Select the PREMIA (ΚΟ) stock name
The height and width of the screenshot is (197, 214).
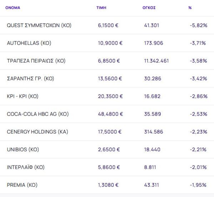click(x=22, y=185)
